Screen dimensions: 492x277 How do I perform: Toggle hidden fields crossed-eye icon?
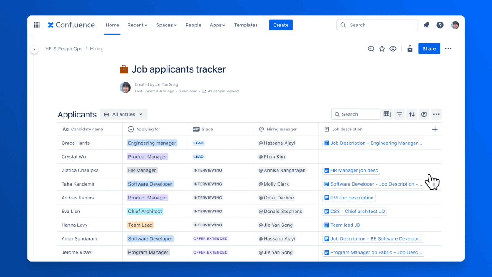[424, 114]
